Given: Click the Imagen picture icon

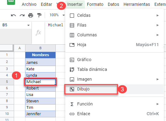Looking at the screenshot, I should 72,79.
